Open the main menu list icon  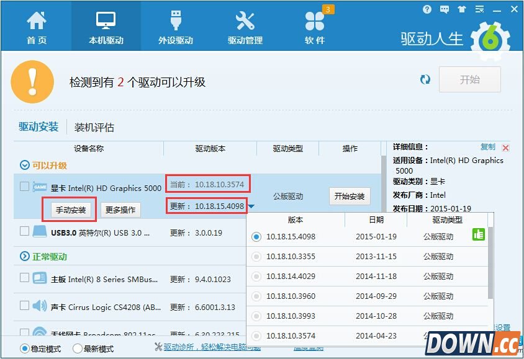pos(479,9)
